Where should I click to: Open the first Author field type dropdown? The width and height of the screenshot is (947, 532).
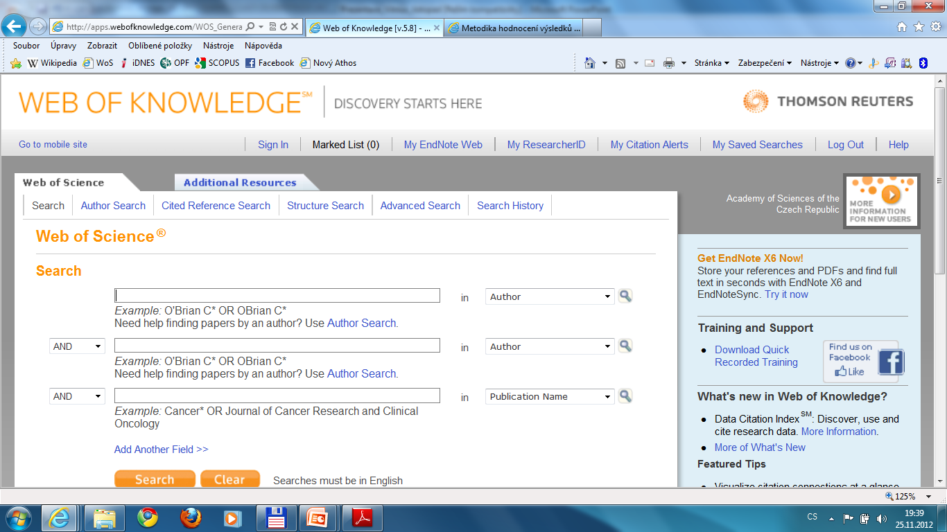(x=550, y=296)
